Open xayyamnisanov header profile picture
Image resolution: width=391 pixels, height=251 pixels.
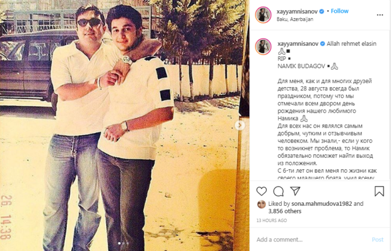(x=263, y=15)
